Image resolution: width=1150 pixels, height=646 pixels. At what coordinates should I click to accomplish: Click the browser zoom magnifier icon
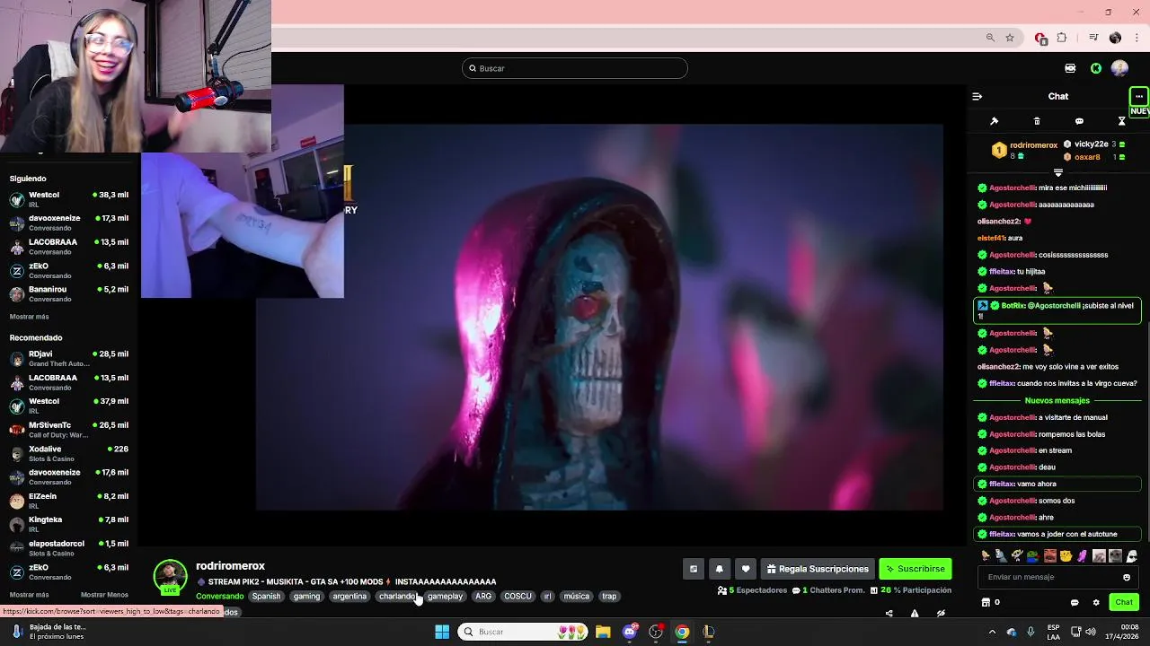pyautogui.click(x=990, y=38)
